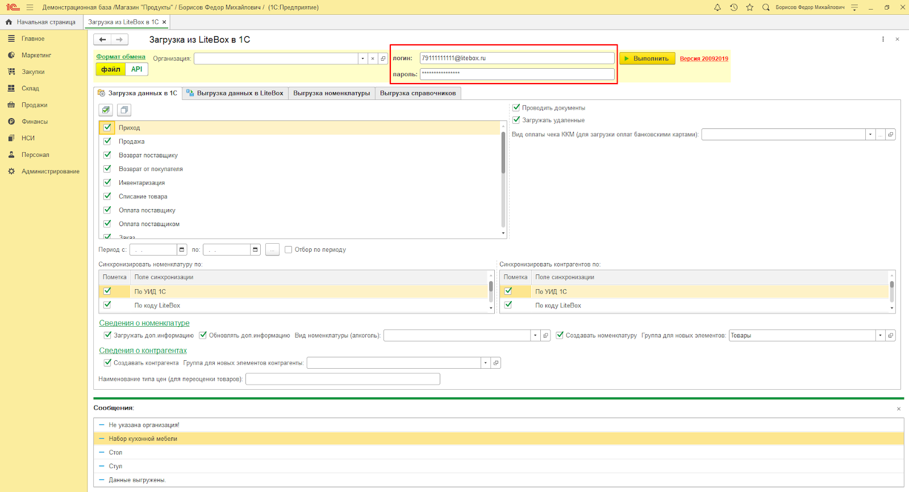
Task: Click the Наименование типа цен input field
Action: click(343, 379)
